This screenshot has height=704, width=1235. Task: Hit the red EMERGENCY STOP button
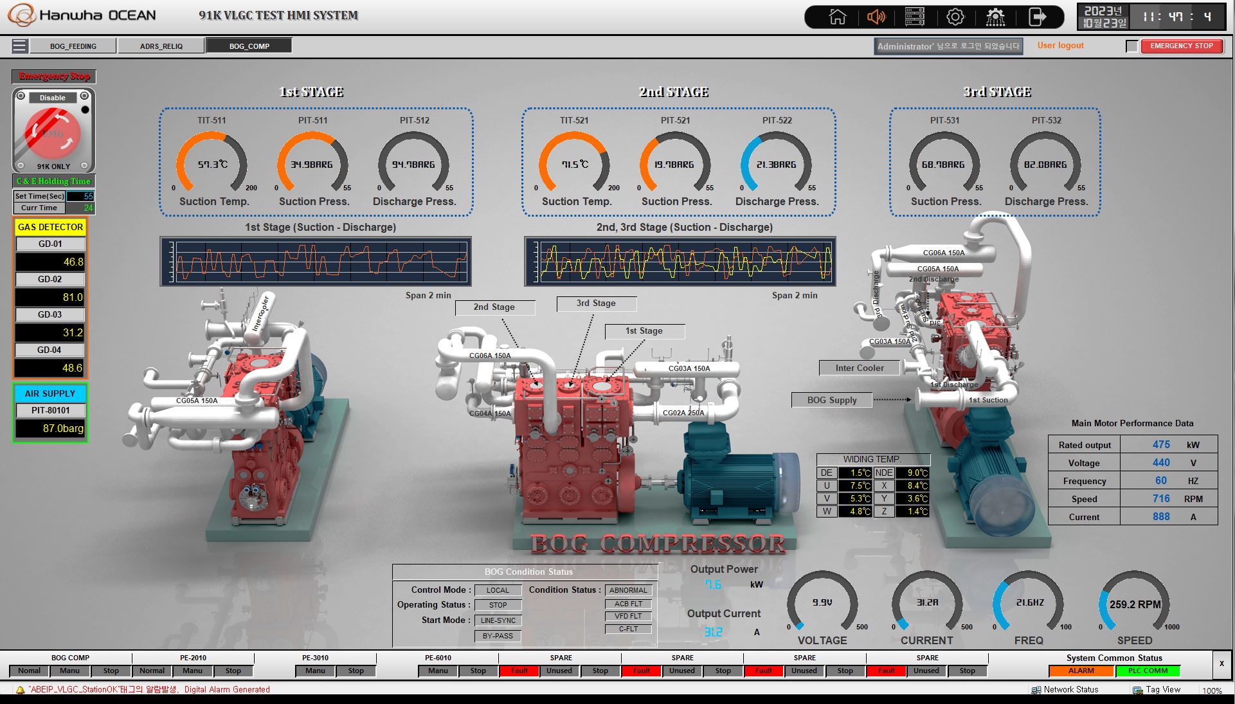tap(1182, 46)
